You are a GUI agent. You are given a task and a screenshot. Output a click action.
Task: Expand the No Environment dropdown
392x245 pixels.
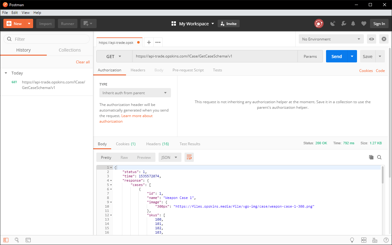[331, 39]
